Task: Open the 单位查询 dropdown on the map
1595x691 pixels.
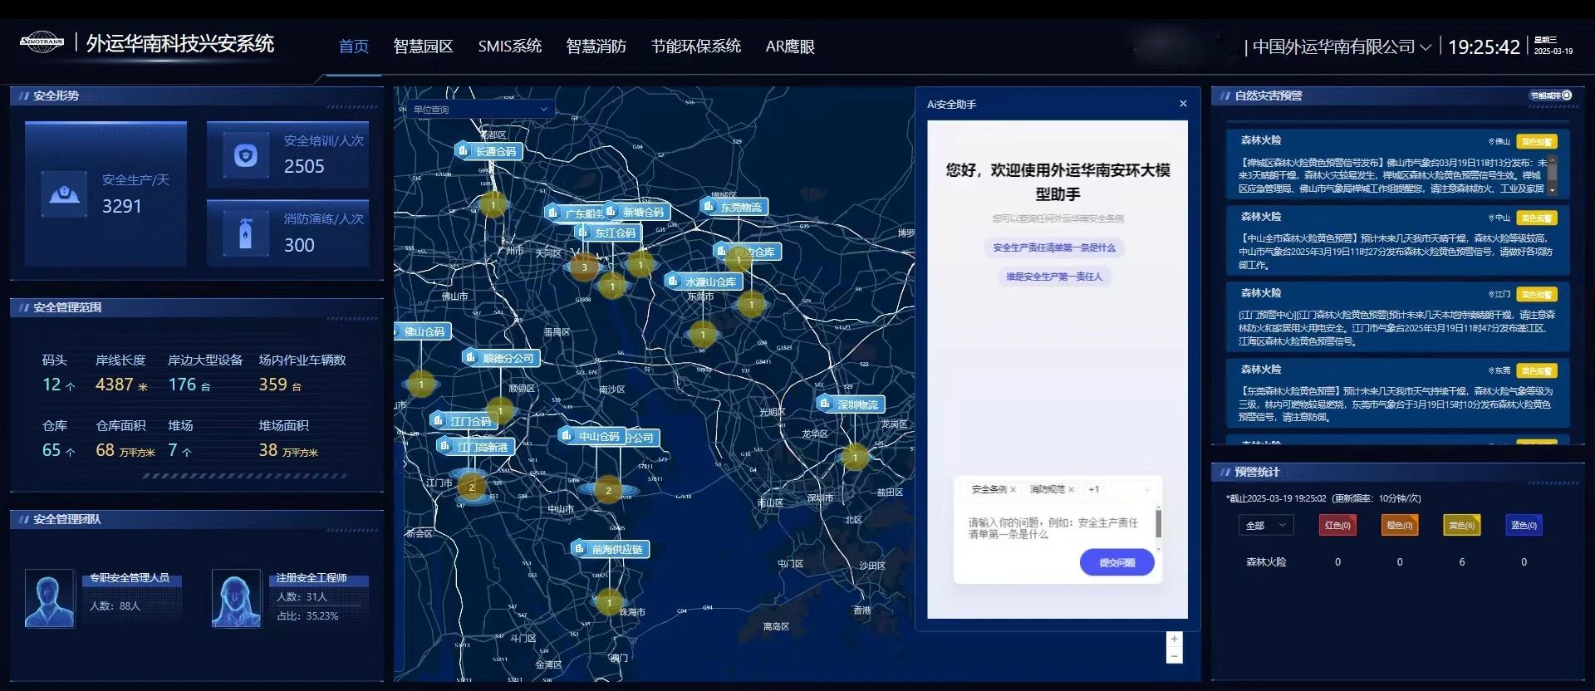Action: coord(481,109)
